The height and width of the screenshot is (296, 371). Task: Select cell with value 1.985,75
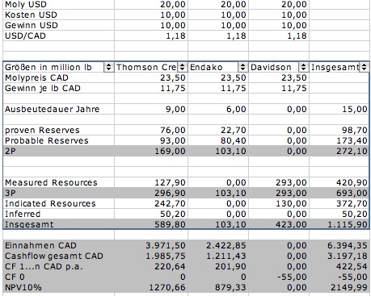(151, 256)
